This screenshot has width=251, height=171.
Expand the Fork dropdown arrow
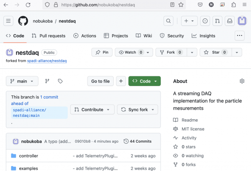point(192,53)
